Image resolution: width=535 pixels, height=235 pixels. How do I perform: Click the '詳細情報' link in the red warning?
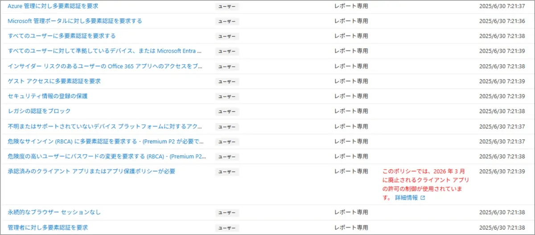406,198
